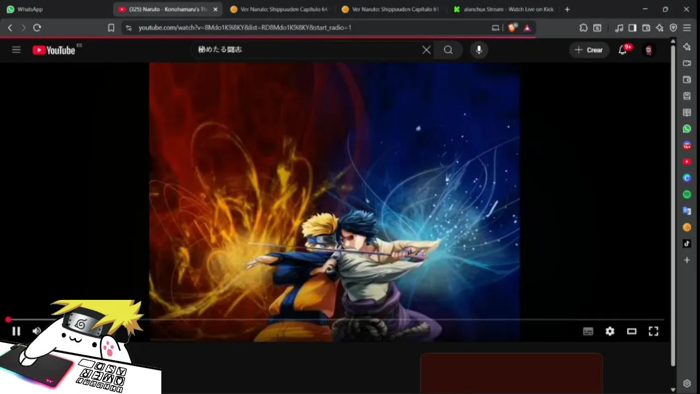The image size is (700, 394).
Task: Open the Crear create button
Action: click(x=589, y=50)
